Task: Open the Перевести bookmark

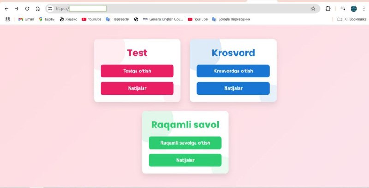Action: [118, 19]
